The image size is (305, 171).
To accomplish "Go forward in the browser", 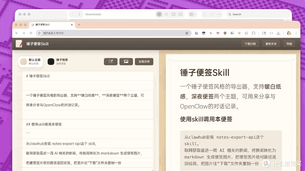I will click(x=24, y=33).
